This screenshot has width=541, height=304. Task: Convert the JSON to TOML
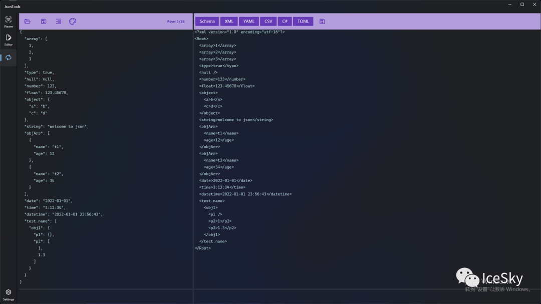(303, 21)
